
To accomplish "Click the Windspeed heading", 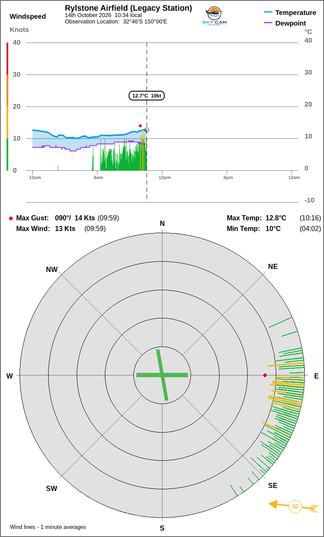I will coord(28,17).
